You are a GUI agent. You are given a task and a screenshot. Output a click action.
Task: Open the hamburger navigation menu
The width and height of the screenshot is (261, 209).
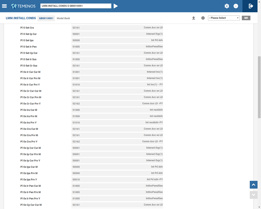[5, 6]
